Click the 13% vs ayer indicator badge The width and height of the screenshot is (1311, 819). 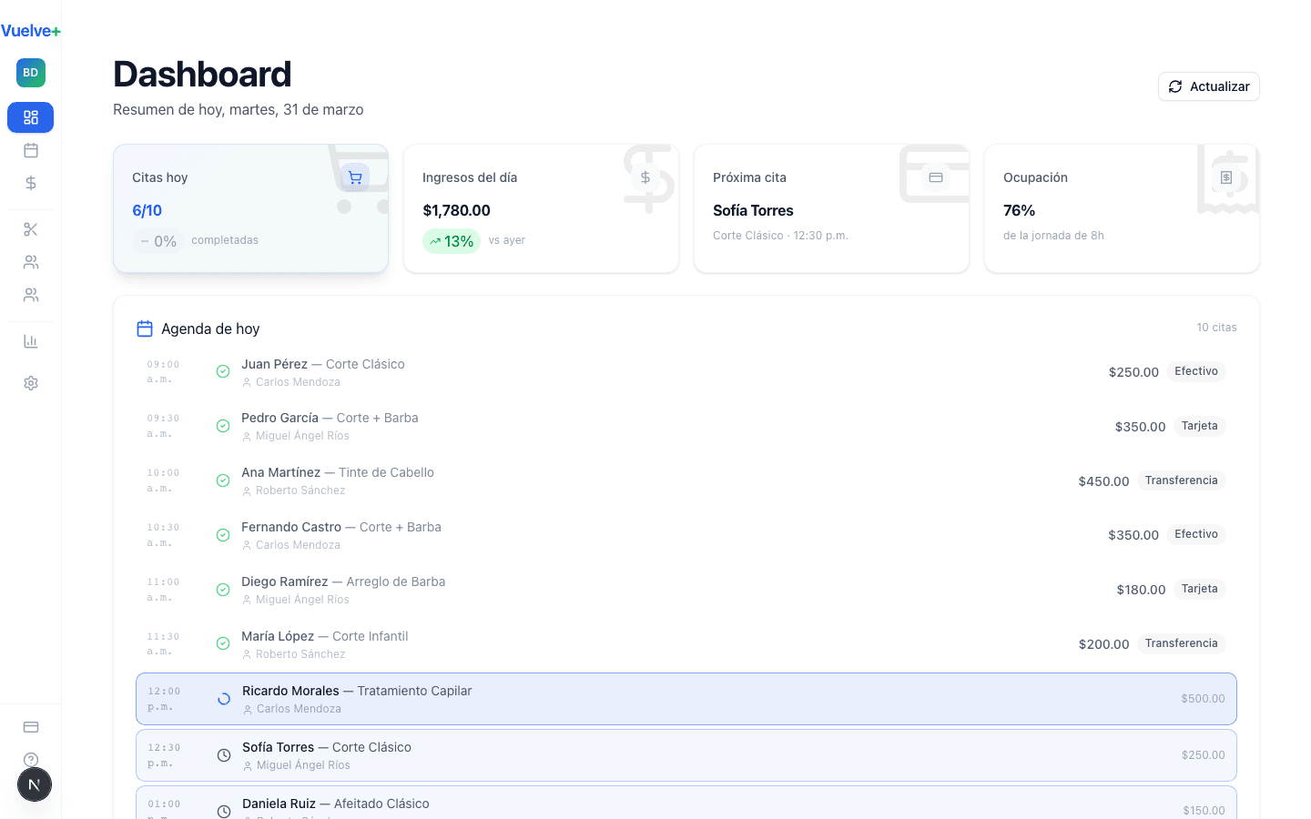[452, 240]
